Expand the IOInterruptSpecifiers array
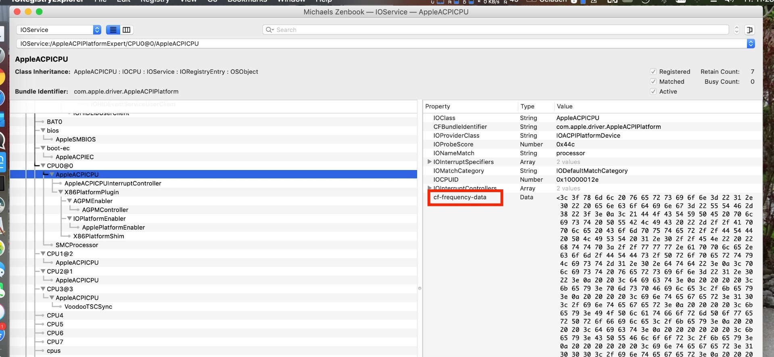Image resolution: width=774 pixels, height=357 pixels. click(430, 162)
